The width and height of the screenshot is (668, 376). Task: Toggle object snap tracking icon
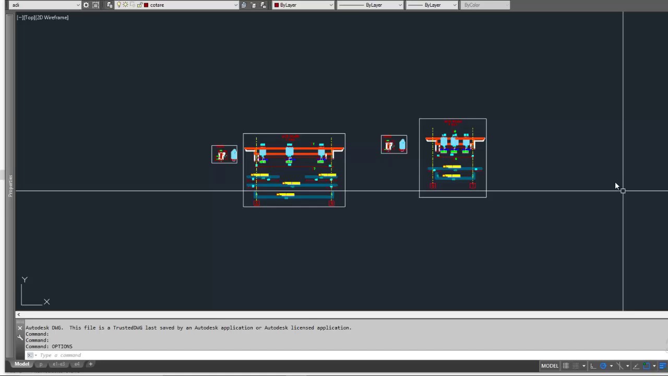pos(636,366)
